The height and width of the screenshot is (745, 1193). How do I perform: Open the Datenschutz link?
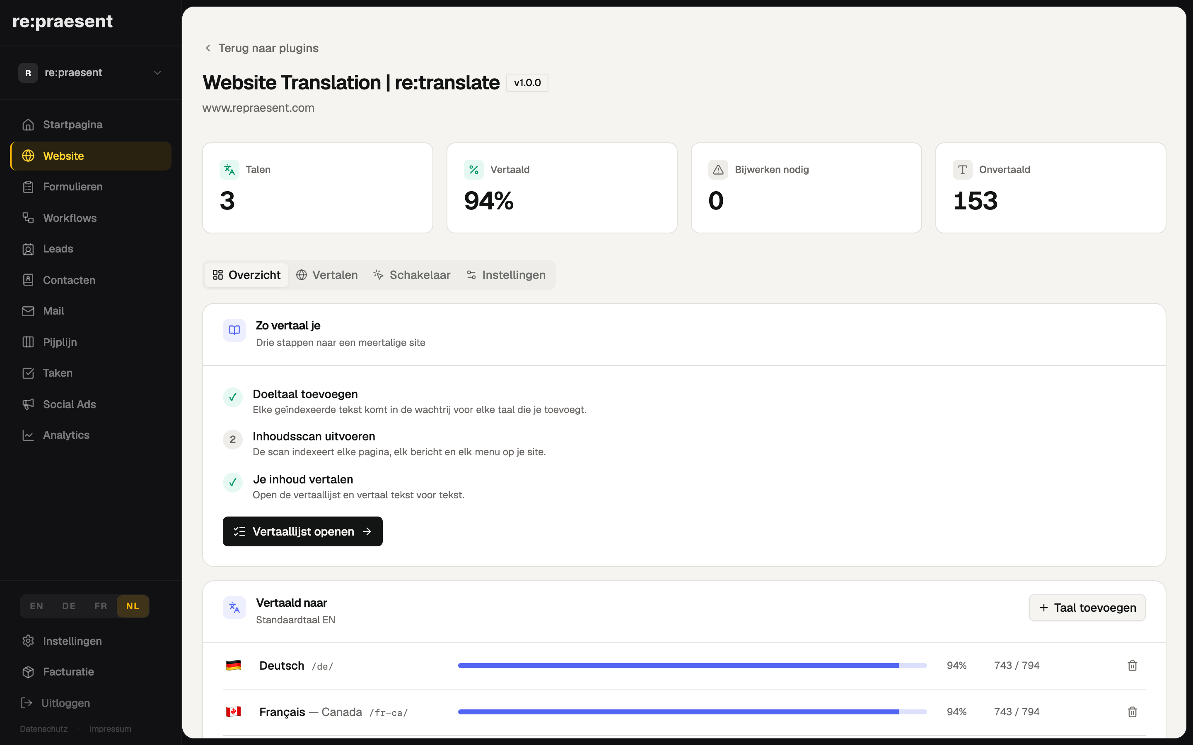tap(44, 729)
